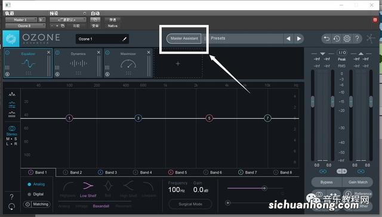Expand the factory default preset dropdown
Image resolution: width=382 pixels, height=217 pixels.
[x=67, y=20]
